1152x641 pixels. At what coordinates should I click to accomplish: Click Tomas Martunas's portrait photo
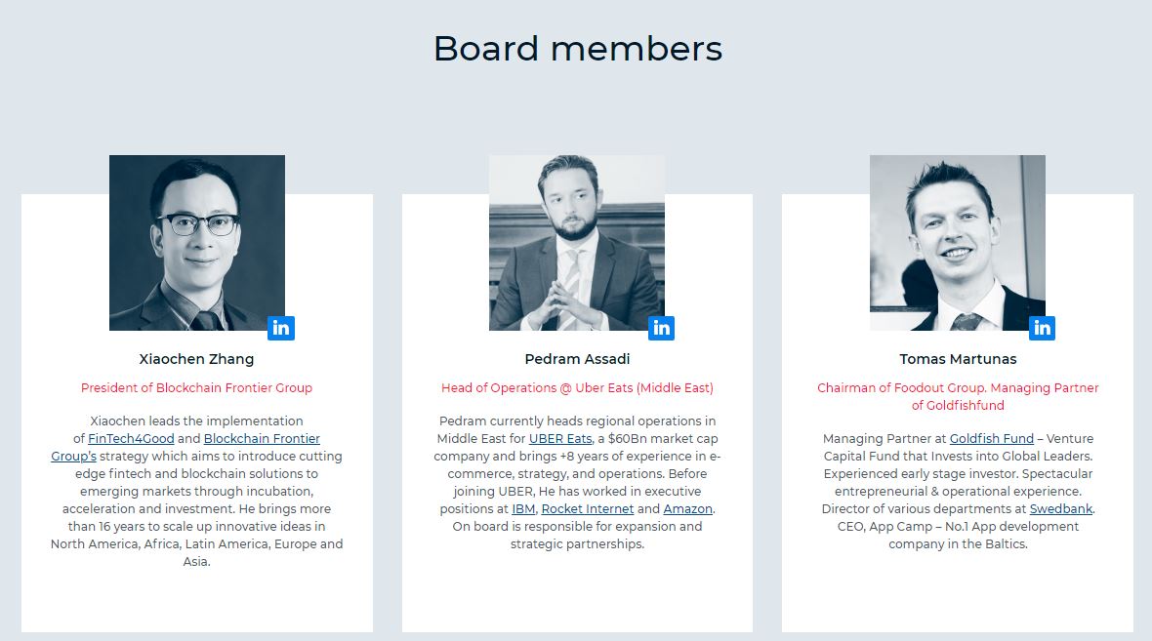(958, 242)
